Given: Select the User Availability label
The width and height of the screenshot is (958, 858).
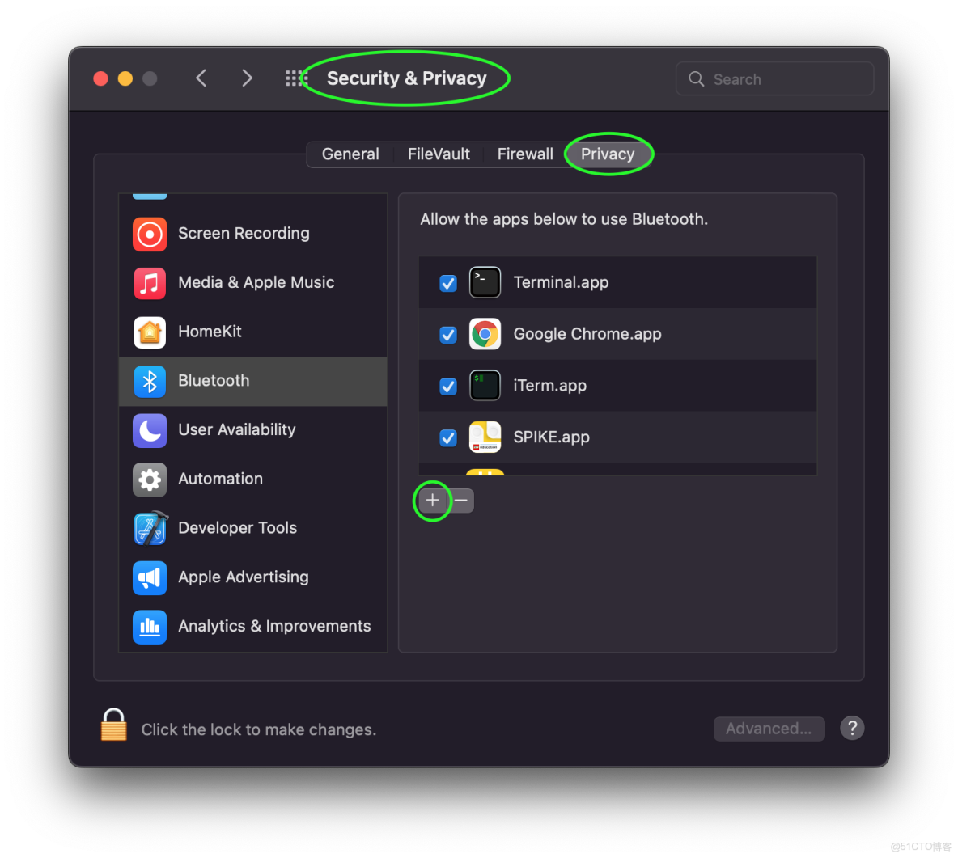Looking at the screenshot, I should point(237,429).
